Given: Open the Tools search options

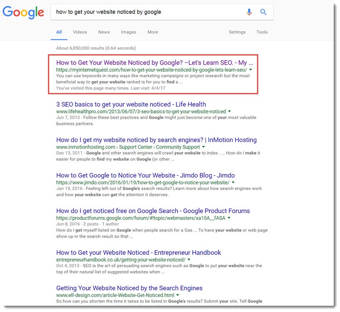Looking at the screenshot, I should (x=262, y=32).
